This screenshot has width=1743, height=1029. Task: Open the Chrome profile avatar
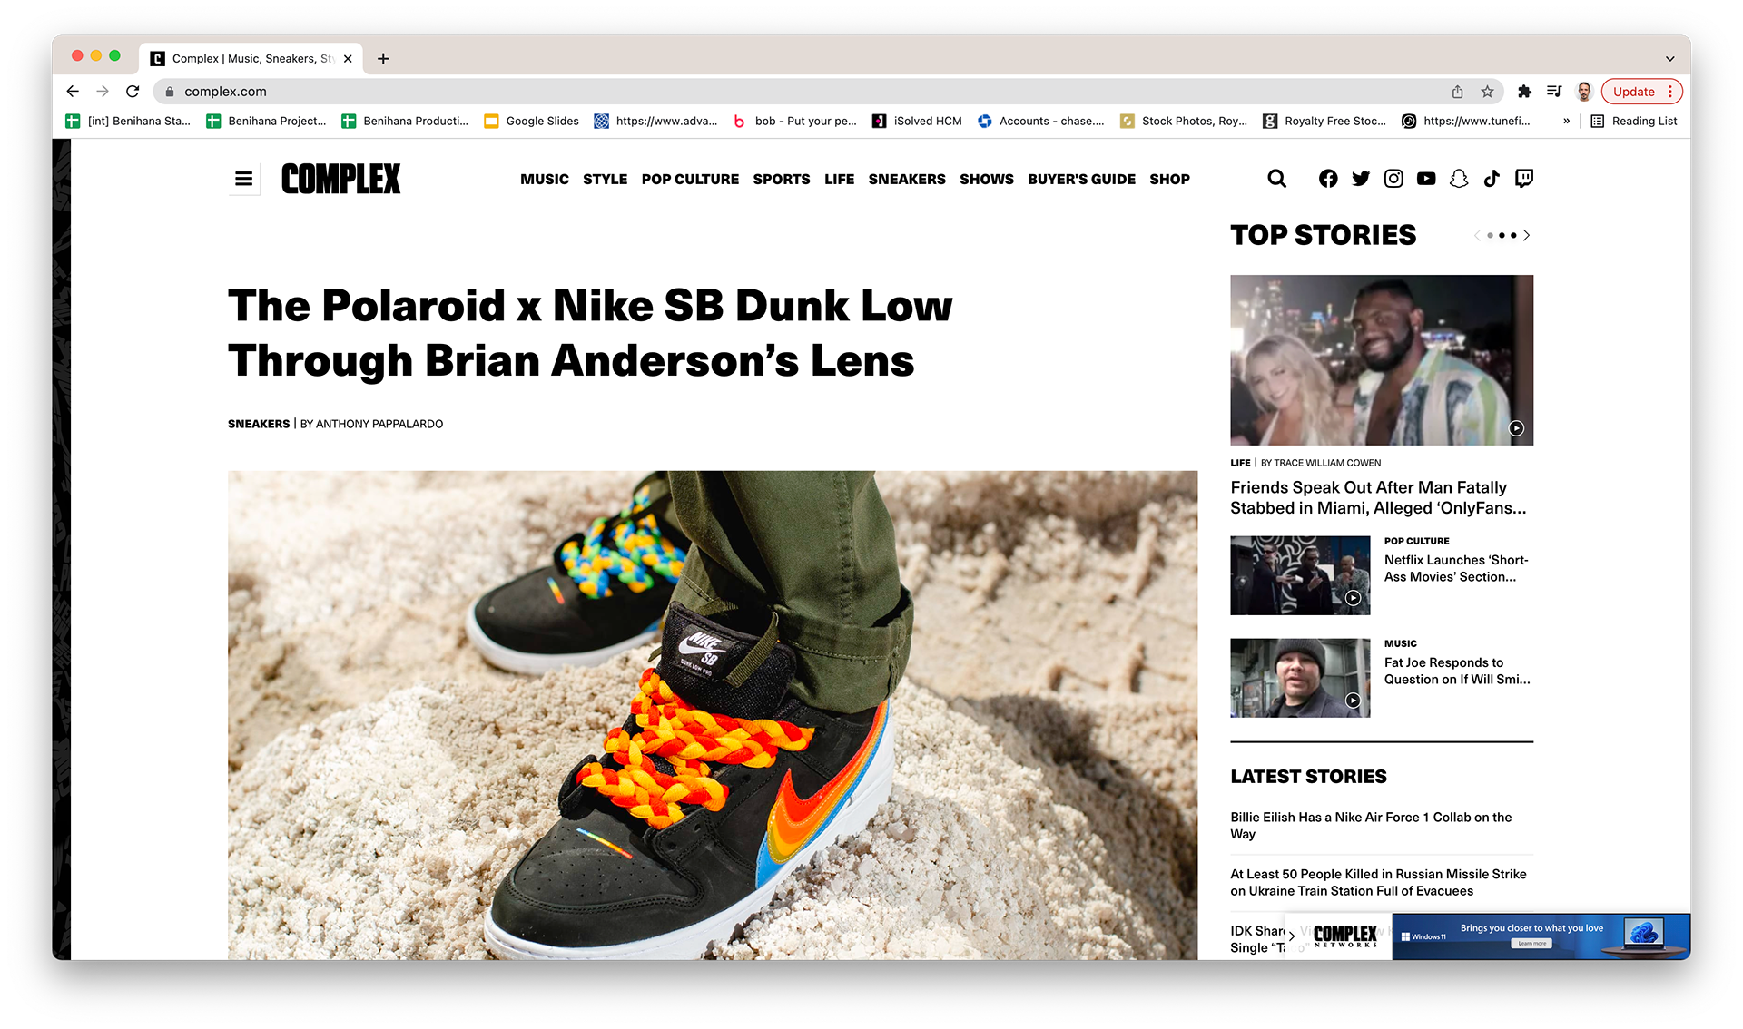1584,92
